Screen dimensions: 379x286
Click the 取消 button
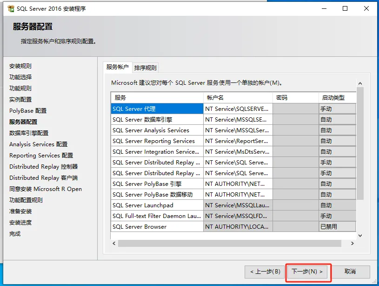coord(350,272)
